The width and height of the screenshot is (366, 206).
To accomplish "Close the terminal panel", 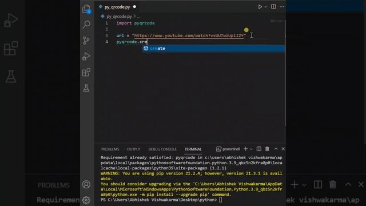I will click(283, 149).
